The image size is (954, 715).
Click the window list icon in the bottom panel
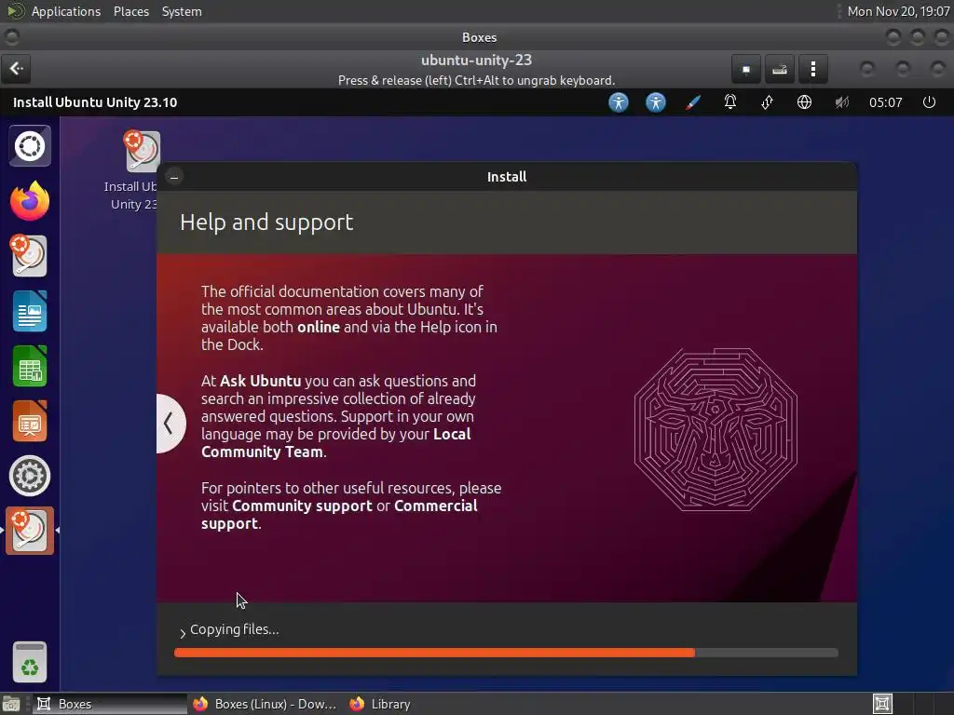[883, 704]
